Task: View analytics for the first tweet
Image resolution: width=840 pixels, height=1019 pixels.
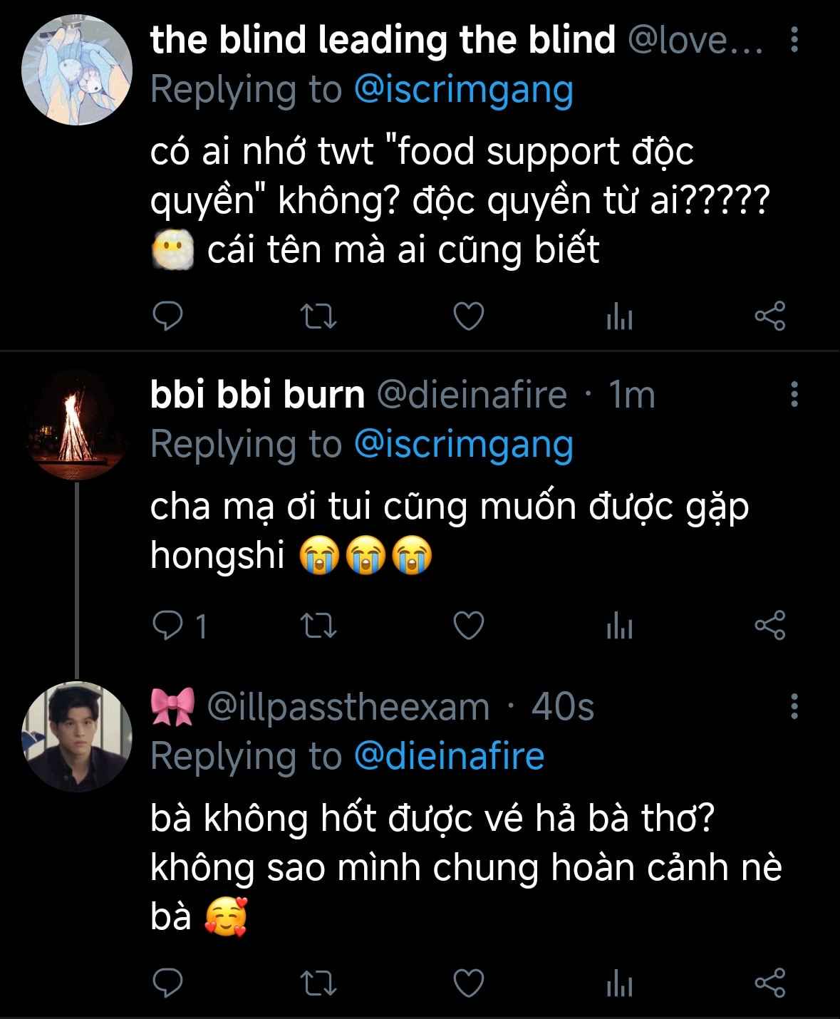Action: 619,318
